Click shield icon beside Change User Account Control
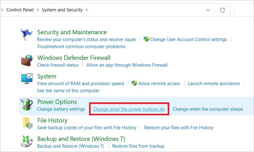254x152 pixels. click(146, 39)
